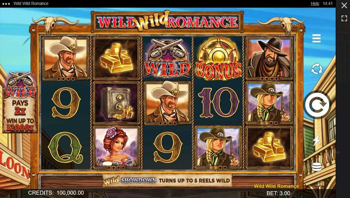This screenshot has width=350, height=198.
Task: Toggle the autoplay circular arrows icon
Action: pyautogui.click(x=317, y=69)
